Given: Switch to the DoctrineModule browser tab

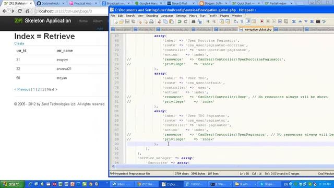Looking at the screenshot, I should (x=50, y=4).
